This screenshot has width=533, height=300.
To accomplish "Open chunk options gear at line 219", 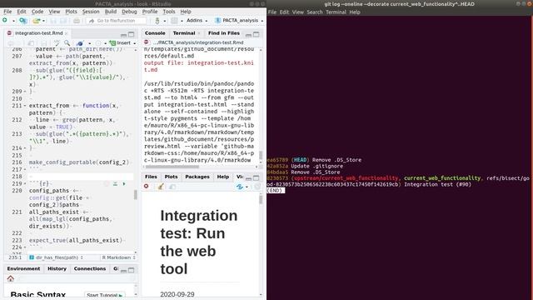I will (107, 183).
